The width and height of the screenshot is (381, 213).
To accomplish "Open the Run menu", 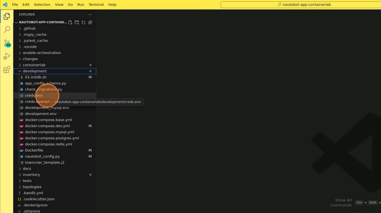I will (x=81, y=5).
